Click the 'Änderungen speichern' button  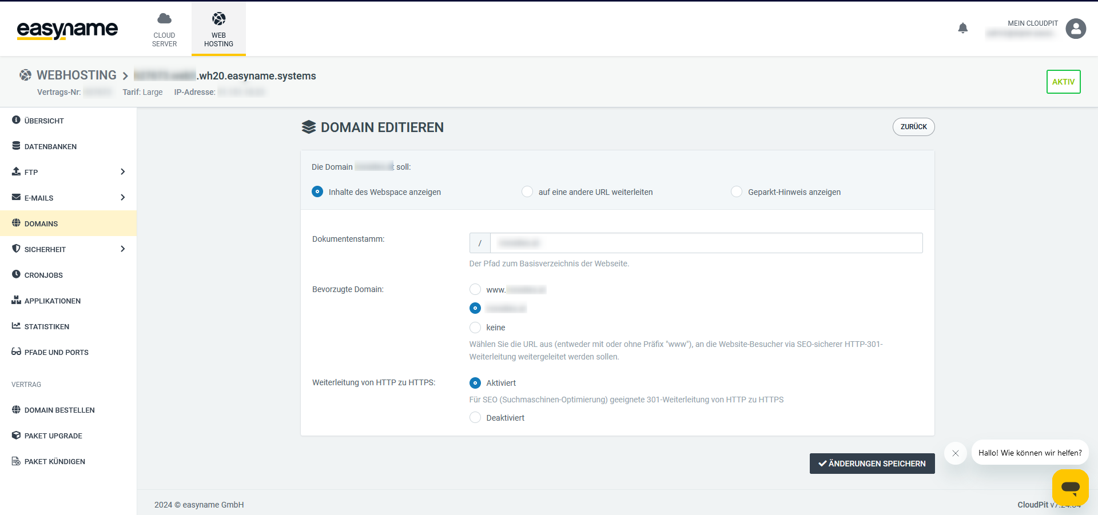pos(872,464)
